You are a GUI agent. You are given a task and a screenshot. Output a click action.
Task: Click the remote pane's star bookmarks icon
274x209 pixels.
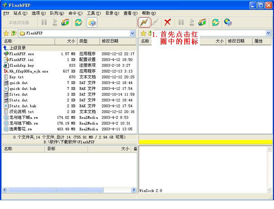pos(143,33)
